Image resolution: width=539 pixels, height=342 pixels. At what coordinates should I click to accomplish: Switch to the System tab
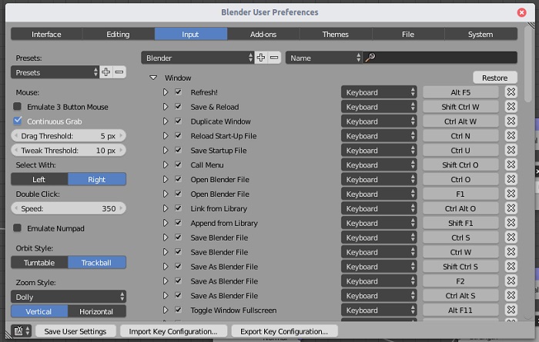[x=480, y=34]
